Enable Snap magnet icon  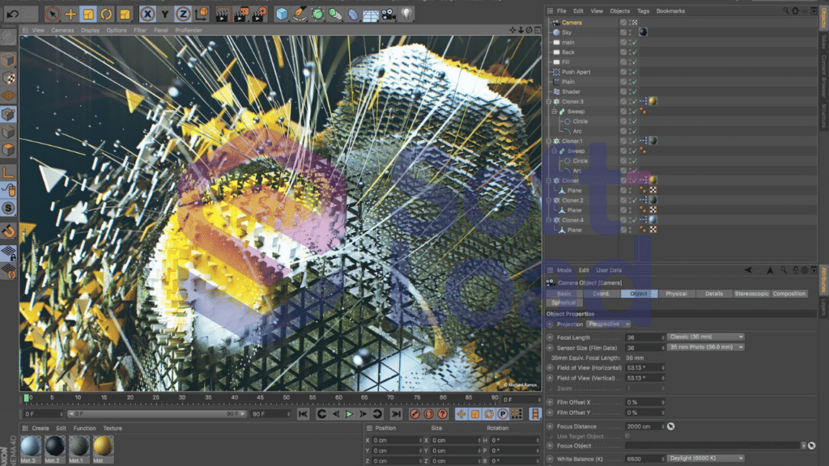pyautogui.click(x=8, y=231)
